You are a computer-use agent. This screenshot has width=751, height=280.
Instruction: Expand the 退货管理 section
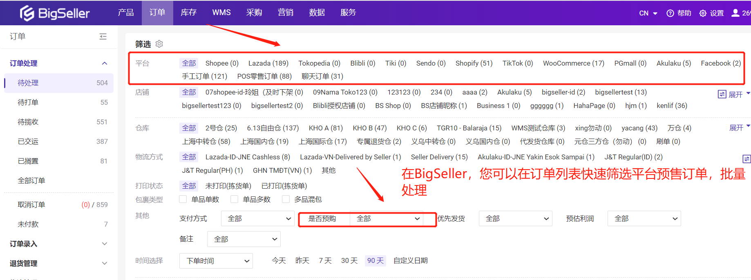105,263
